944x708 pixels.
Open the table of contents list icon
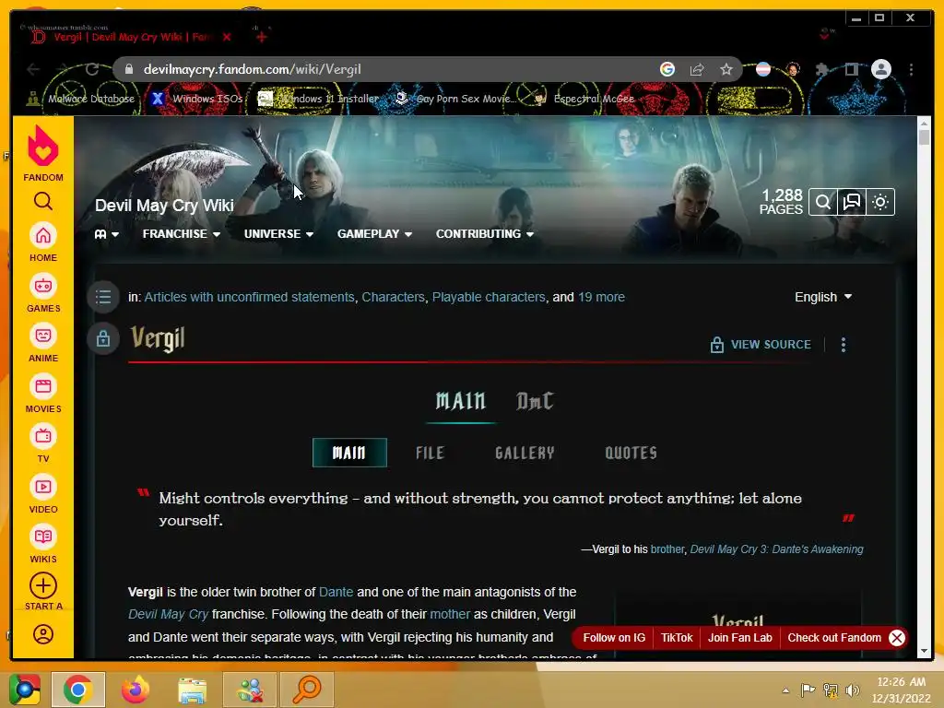point(103,297)
